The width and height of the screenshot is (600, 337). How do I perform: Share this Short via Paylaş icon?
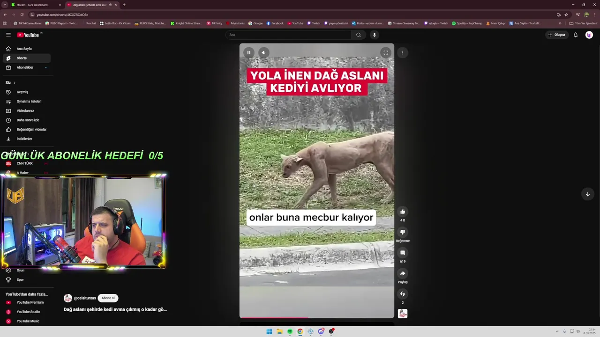[402, 273]
